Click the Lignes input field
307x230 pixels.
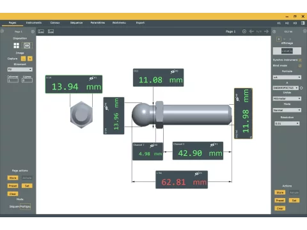pos(27,80)
